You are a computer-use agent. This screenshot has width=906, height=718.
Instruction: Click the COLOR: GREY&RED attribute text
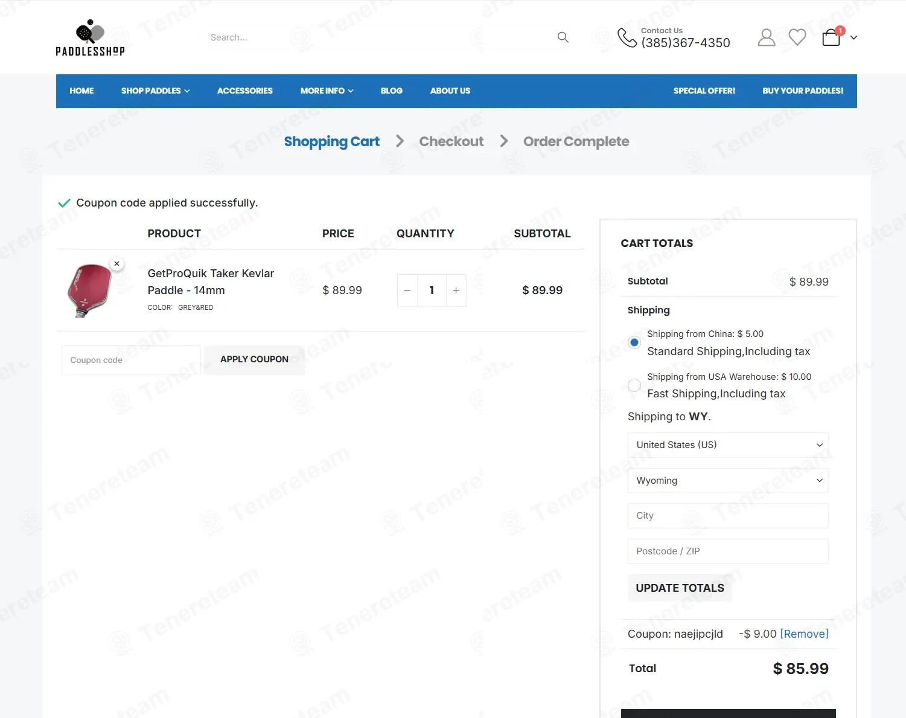click(x=180, y=308)
